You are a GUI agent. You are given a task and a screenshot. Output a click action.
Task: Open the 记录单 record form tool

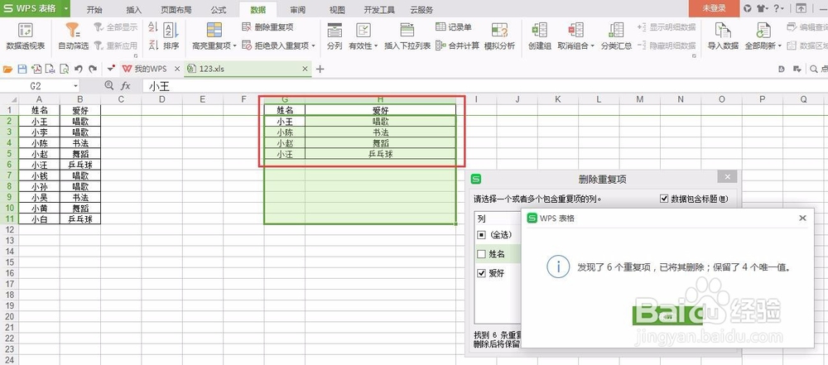point(454,26)
